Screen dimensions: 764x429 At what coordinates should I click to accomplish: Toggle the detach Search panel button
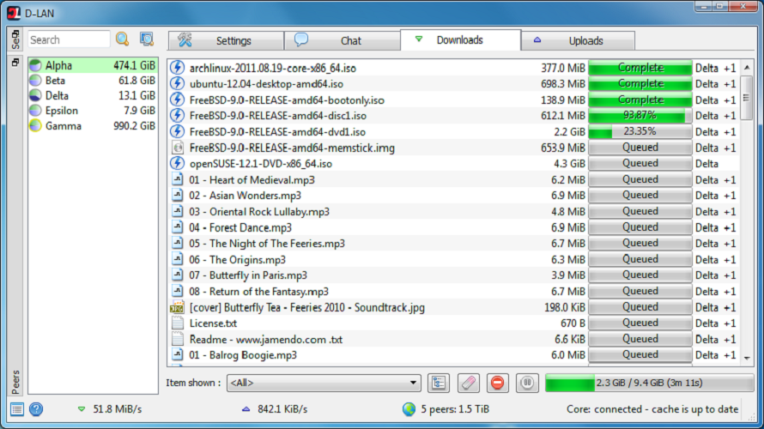pyautogui.click(x=15, y=33)
